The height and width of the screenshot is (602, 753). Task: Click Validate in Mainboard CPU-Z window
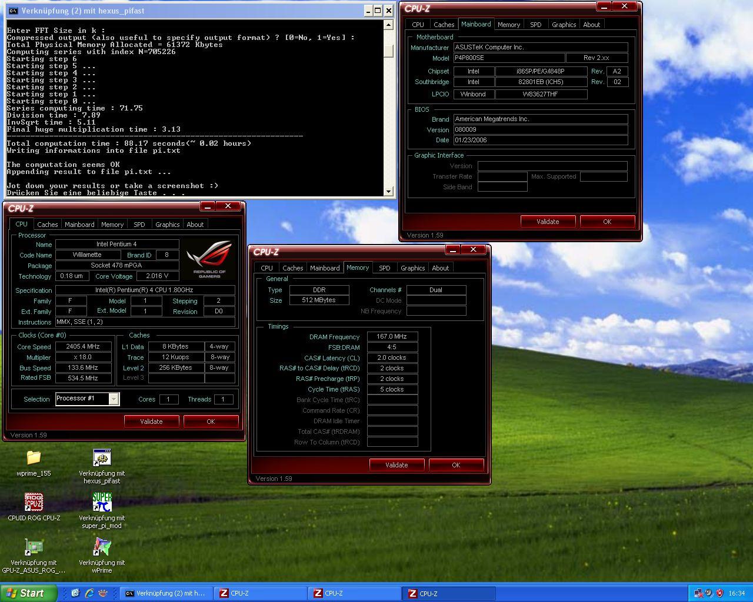pyautogui.click(x=548, y=222)
